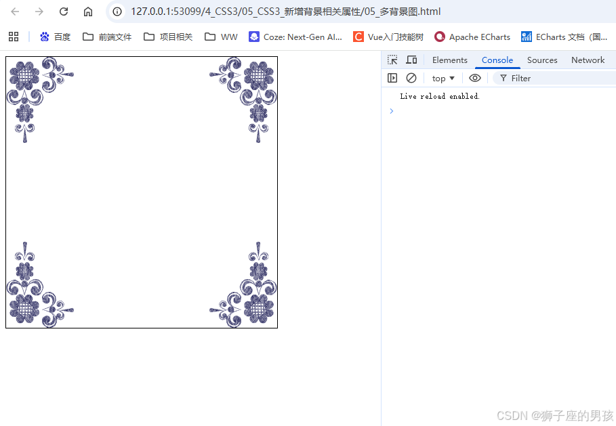Screen dimensions: 616x426
Task: Activate the DevTools inspect element picker
Action: pos(392,60)
